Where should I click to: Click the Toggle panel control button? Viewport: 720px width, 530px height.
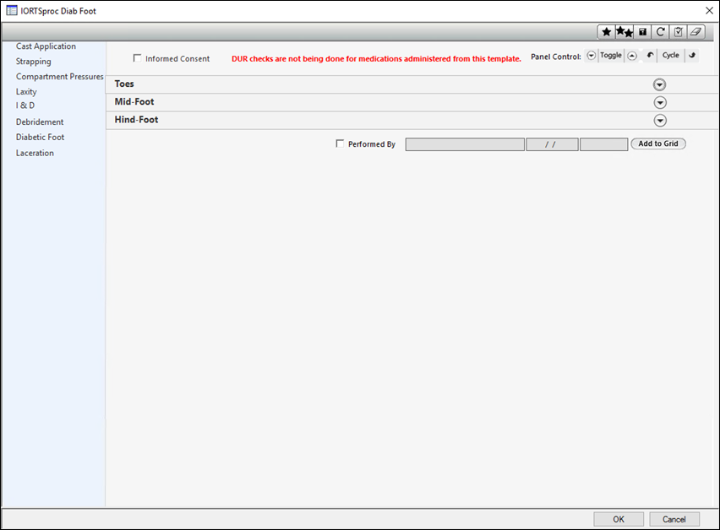pos(611,56)
